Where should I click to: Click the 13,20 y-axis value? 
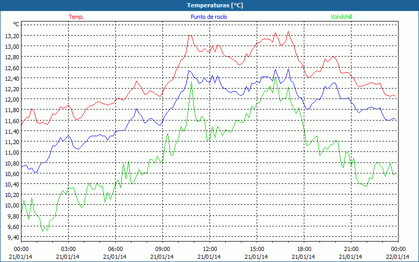12,36
